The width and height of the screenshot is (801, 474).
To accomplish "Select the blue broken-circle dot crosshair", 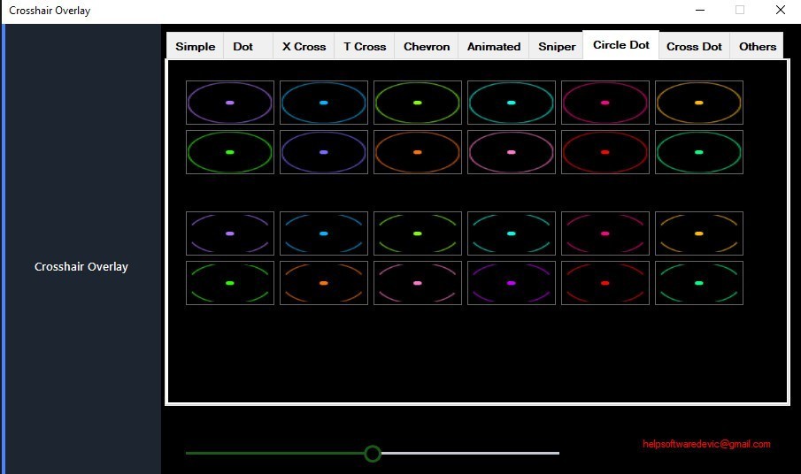I will click(324, 233).
